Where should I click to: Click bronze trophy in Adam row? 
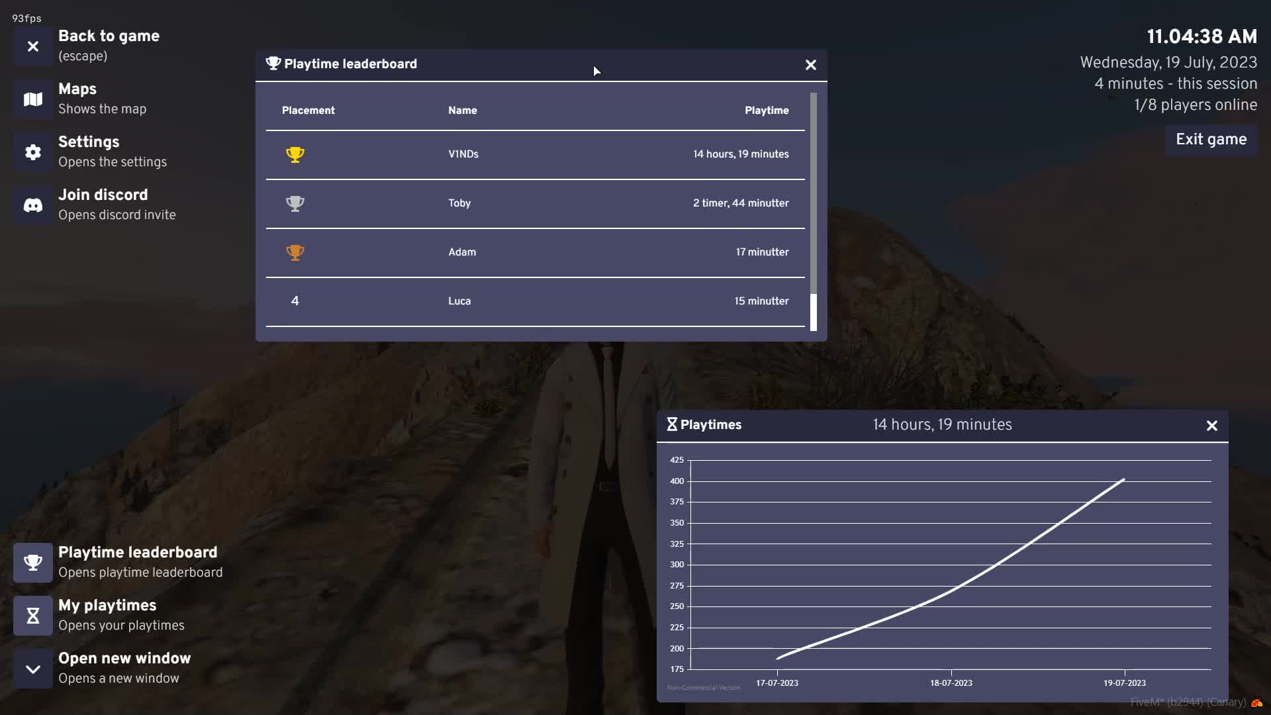tap(295, 252)
